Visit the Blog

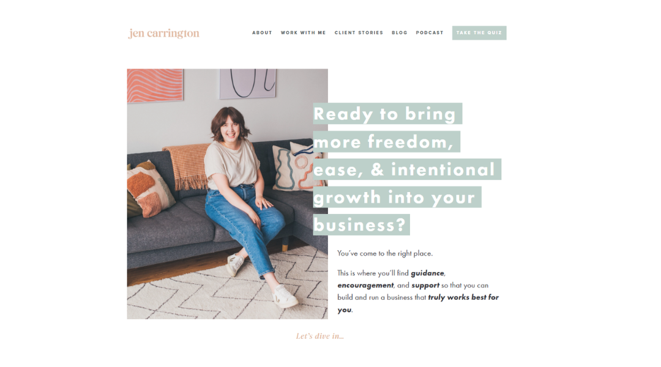coord(400,33)
